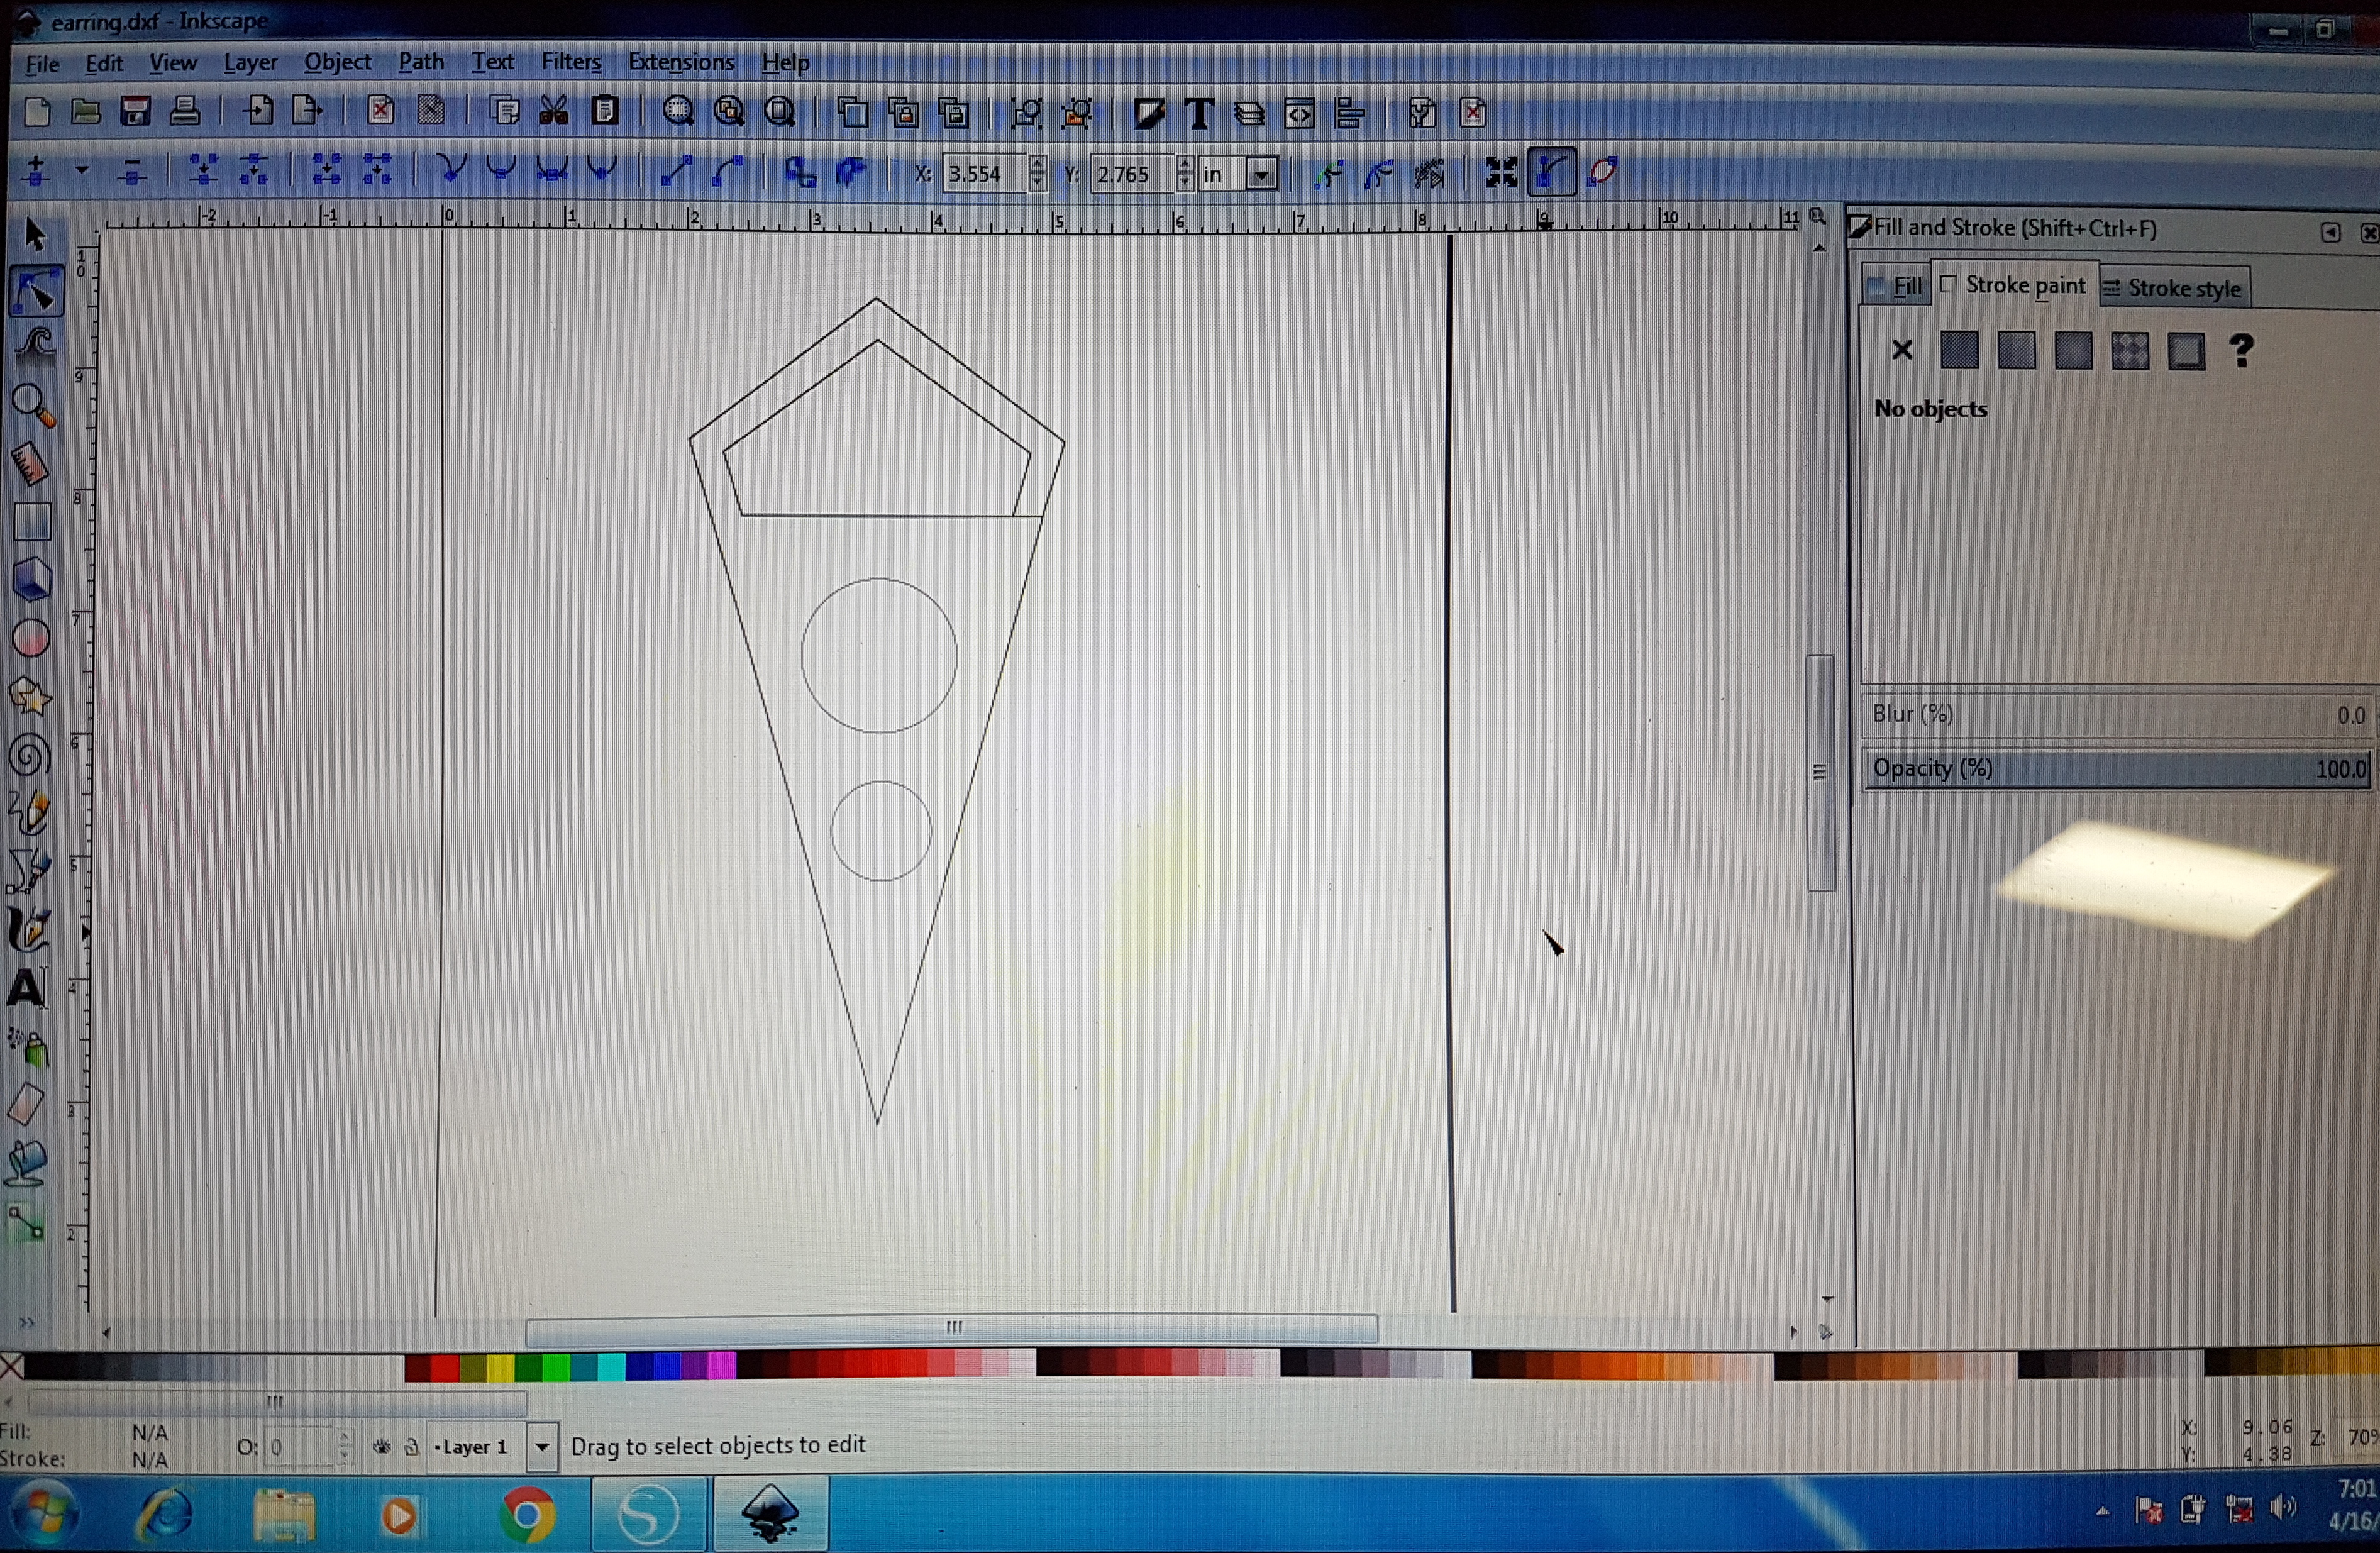Select the Spray tool
The height and width of the screenshot is (1553, 2380).
point(28,1047)
